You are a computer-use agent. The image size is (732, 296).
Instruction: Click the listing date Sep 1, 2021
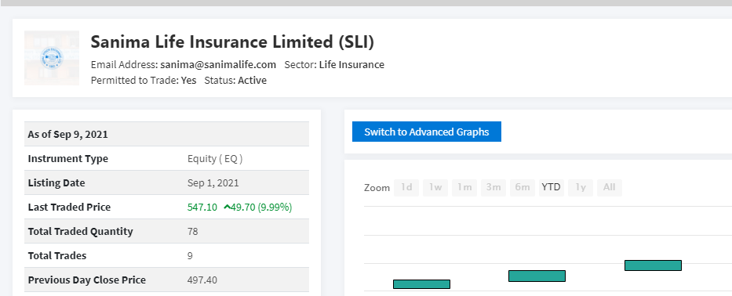213,182
